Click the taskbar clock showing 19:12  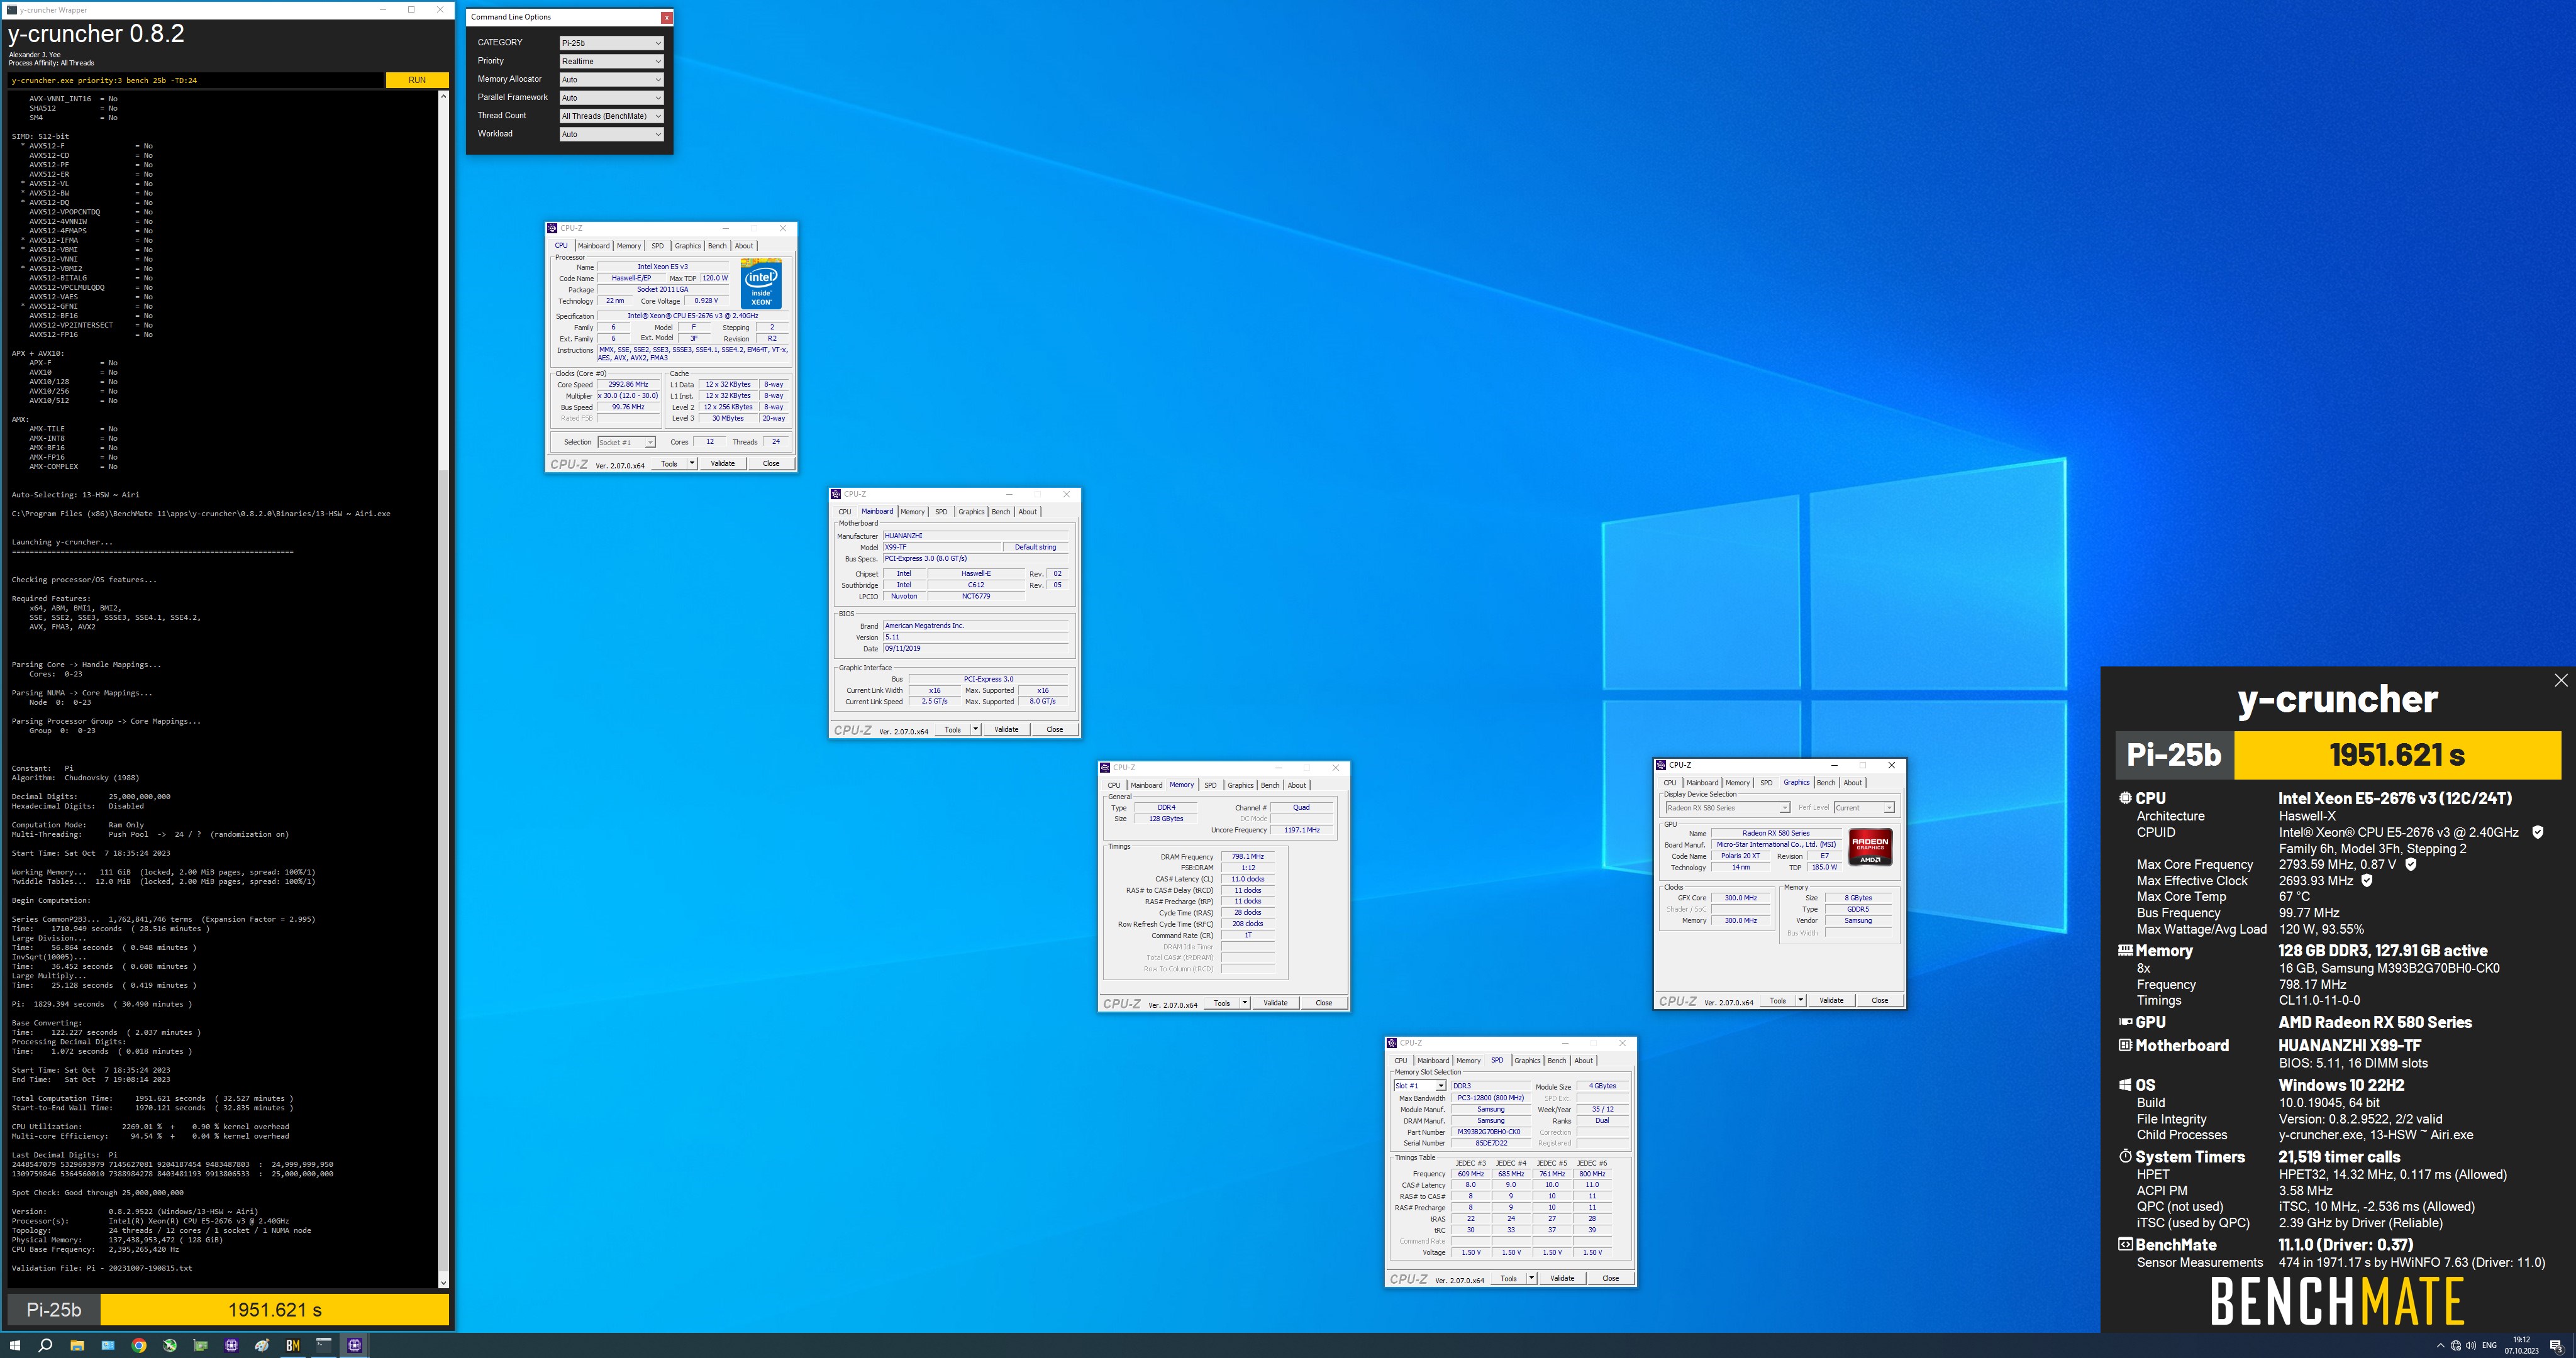click(2522, 1345)
